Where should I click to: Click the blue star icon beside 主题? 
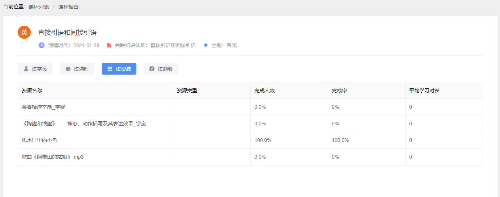pos(206,45)
